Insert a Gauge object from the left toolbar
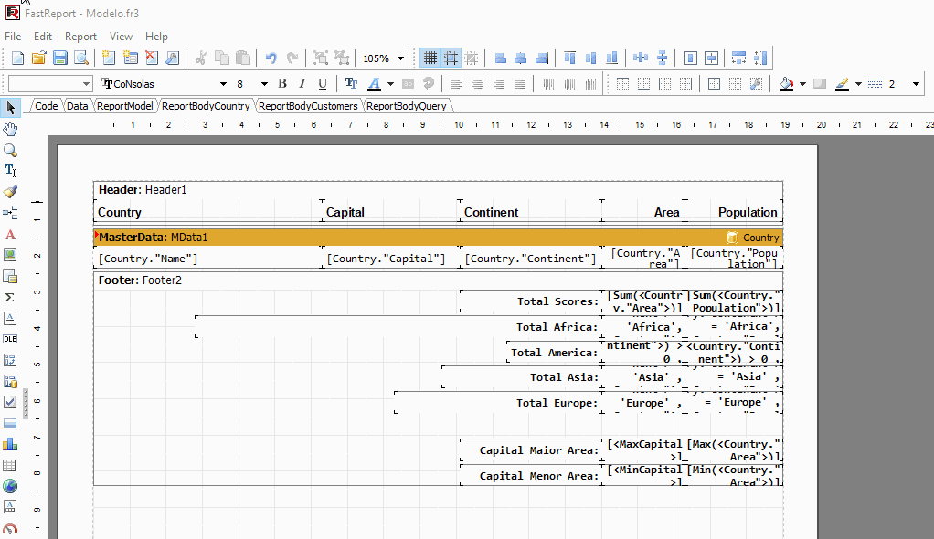This screenshot has width=934, height=539. 10,528
